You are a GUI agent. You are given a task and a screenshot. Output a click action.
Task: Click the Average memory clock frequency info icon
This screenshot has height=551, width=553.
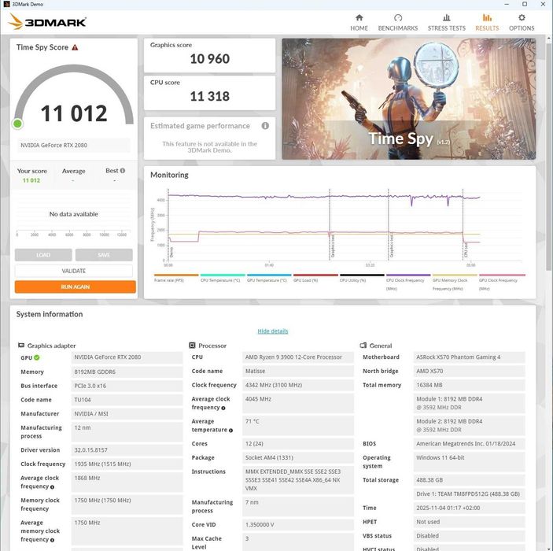pyautogui.click(x=52, y=540)
